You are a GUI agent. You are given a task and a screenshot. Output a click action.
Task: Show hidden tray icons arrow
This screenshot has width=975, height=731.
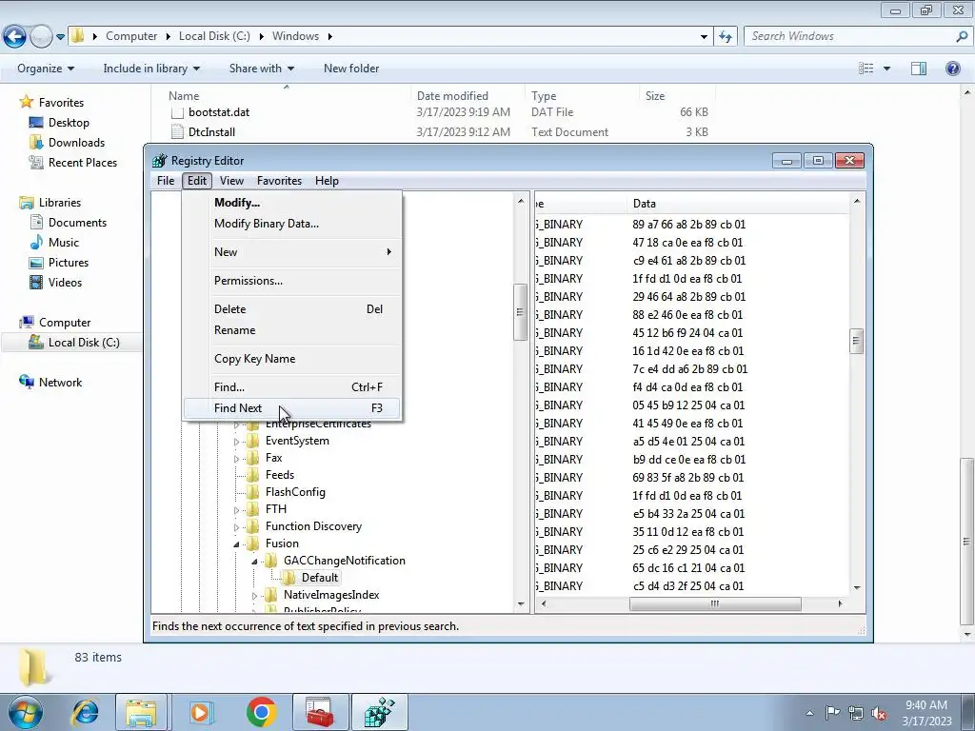[809, 713]
